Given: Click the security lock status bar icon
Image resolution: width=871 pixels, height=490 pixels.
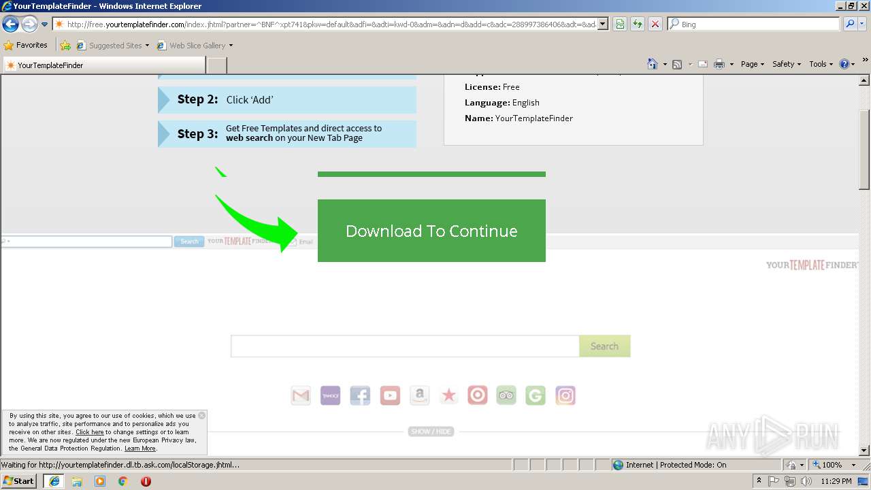Looking at the screenshot, I should click(791, 465).
